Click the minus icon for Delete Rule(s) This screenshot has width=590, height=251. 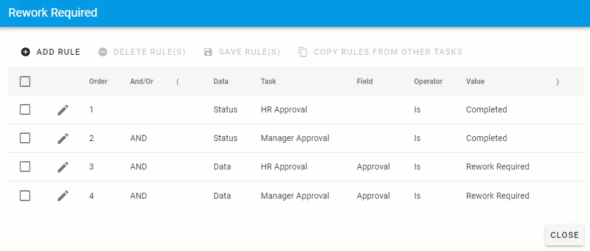[103, 52]
